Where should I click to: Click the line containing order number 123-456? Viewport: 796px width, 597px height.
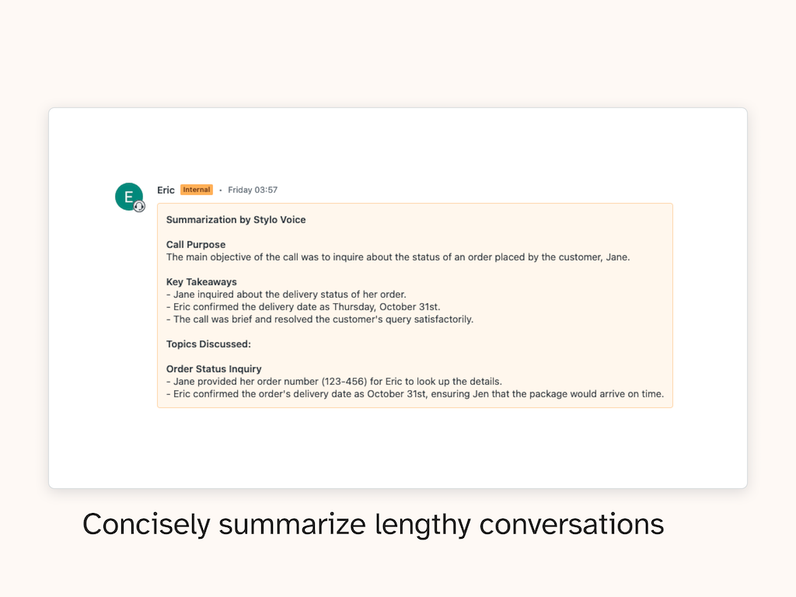pyautogui.click(x=333, y=382)
